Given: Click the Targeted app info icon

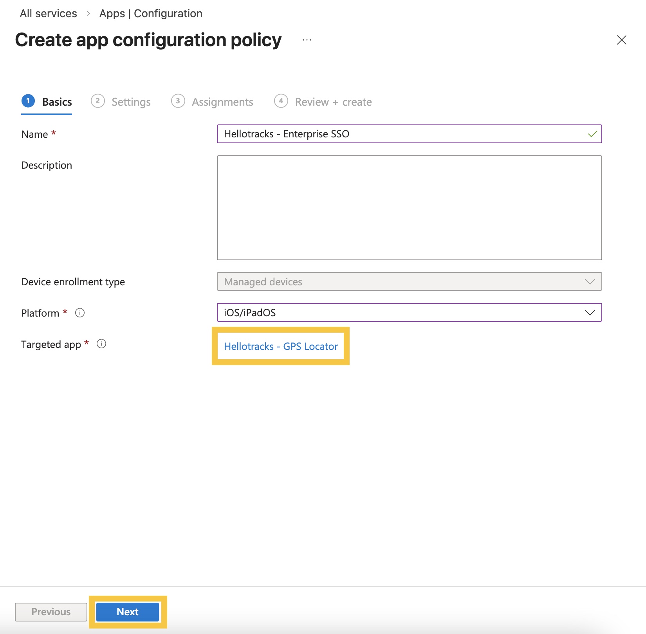Looking at the screenshot, I should 101,344.
